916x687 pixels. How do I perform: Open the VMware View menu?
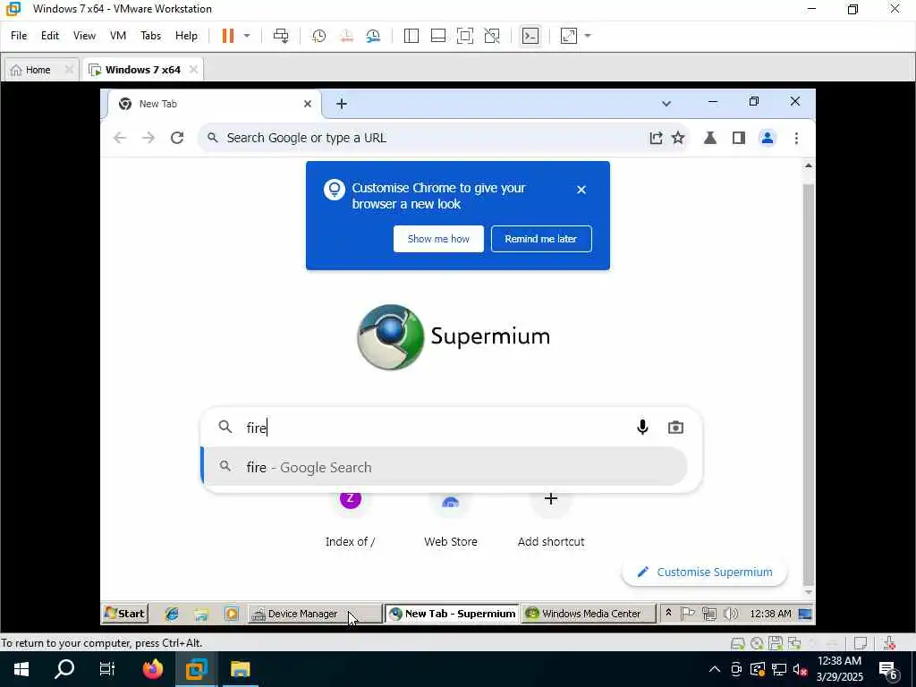[x=84, y=36]
